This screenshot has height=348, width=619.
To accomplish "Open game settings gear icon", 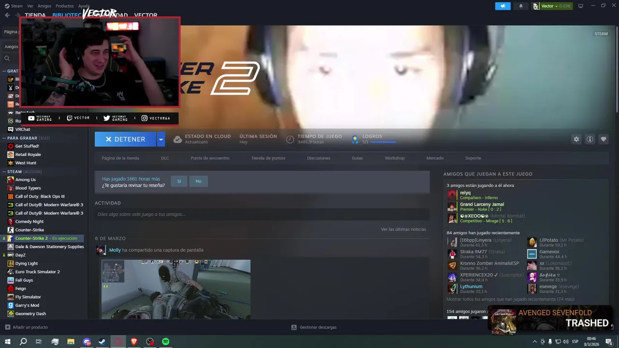I will tap(576, 139).
